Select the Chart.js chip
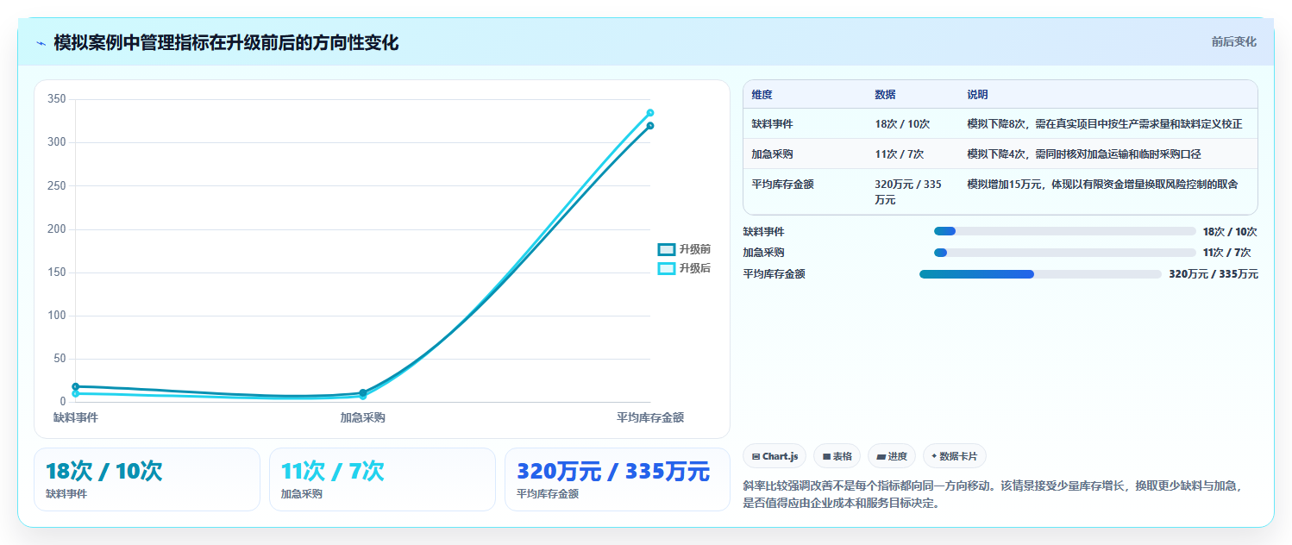The width and height of the screenshot is (1292, 545). (x=775, y=456)
